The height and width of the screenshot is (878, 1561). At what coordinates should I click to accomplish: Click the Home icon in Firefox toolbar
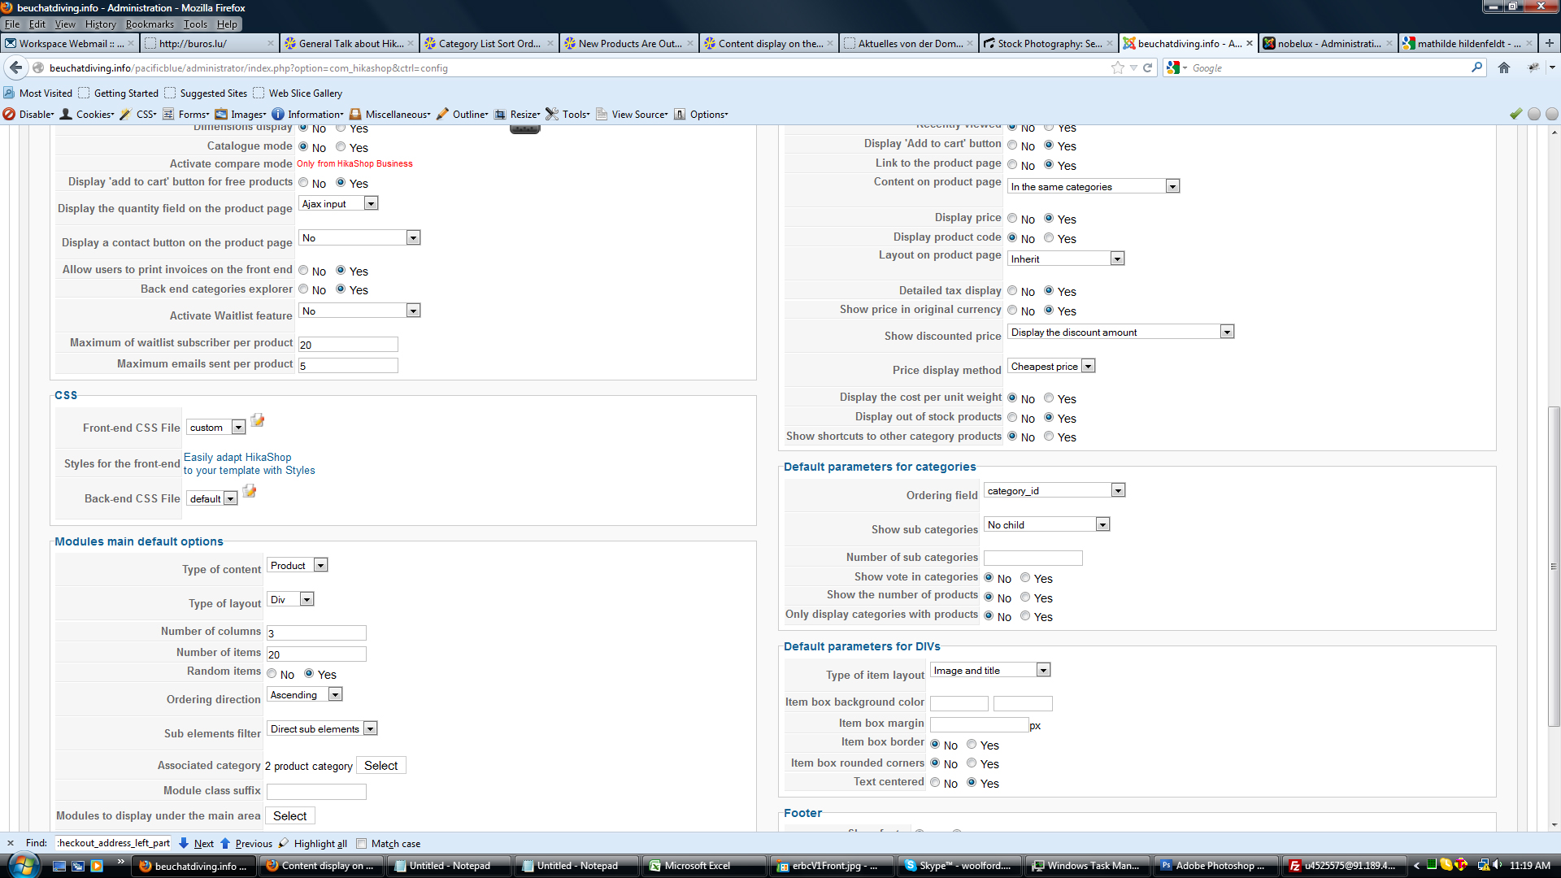point(1504,67)
